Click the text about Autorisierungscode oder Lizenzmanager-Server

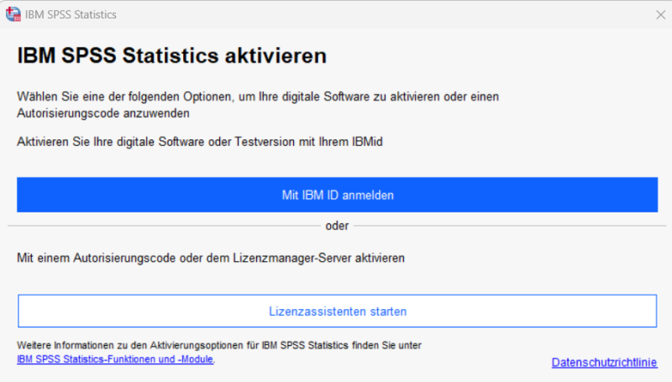tap(211, 259)
